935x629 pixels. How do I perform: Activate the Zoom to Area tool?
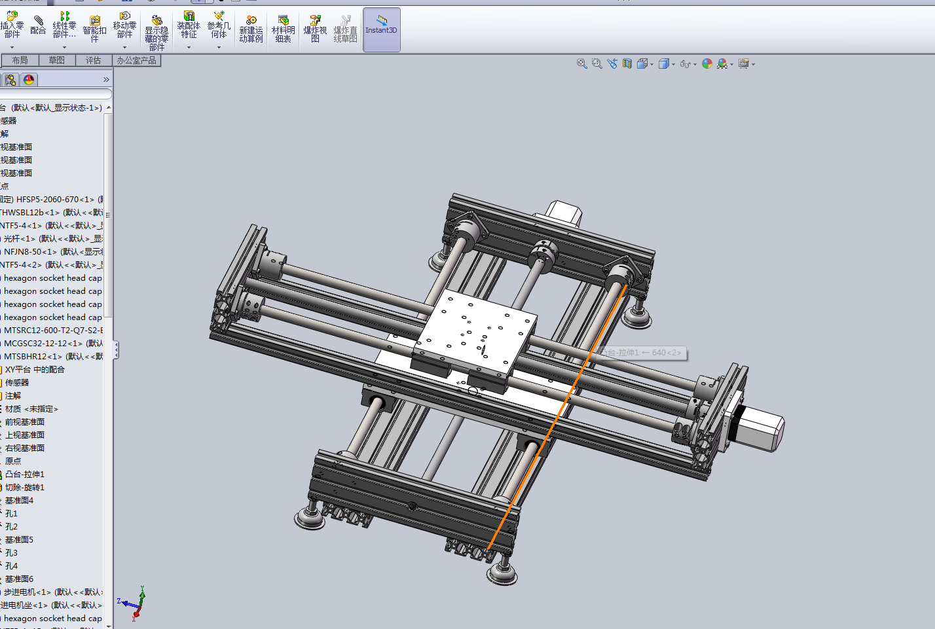596,63
